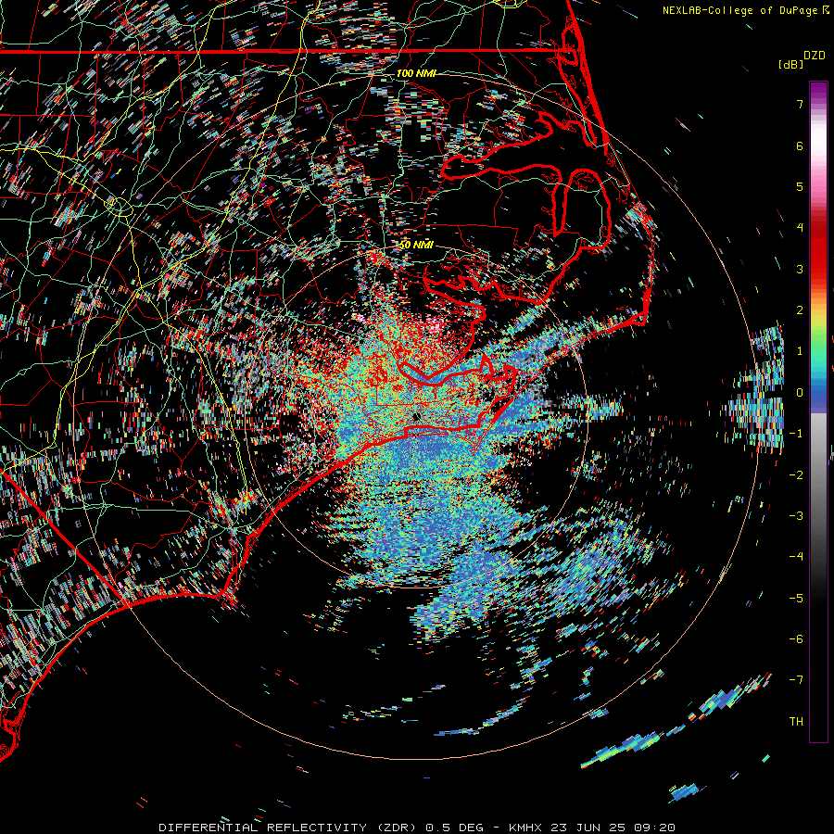The image size is (834, 834).
Task: Click the 4 value on the color scale
Action: coord(800,228)
